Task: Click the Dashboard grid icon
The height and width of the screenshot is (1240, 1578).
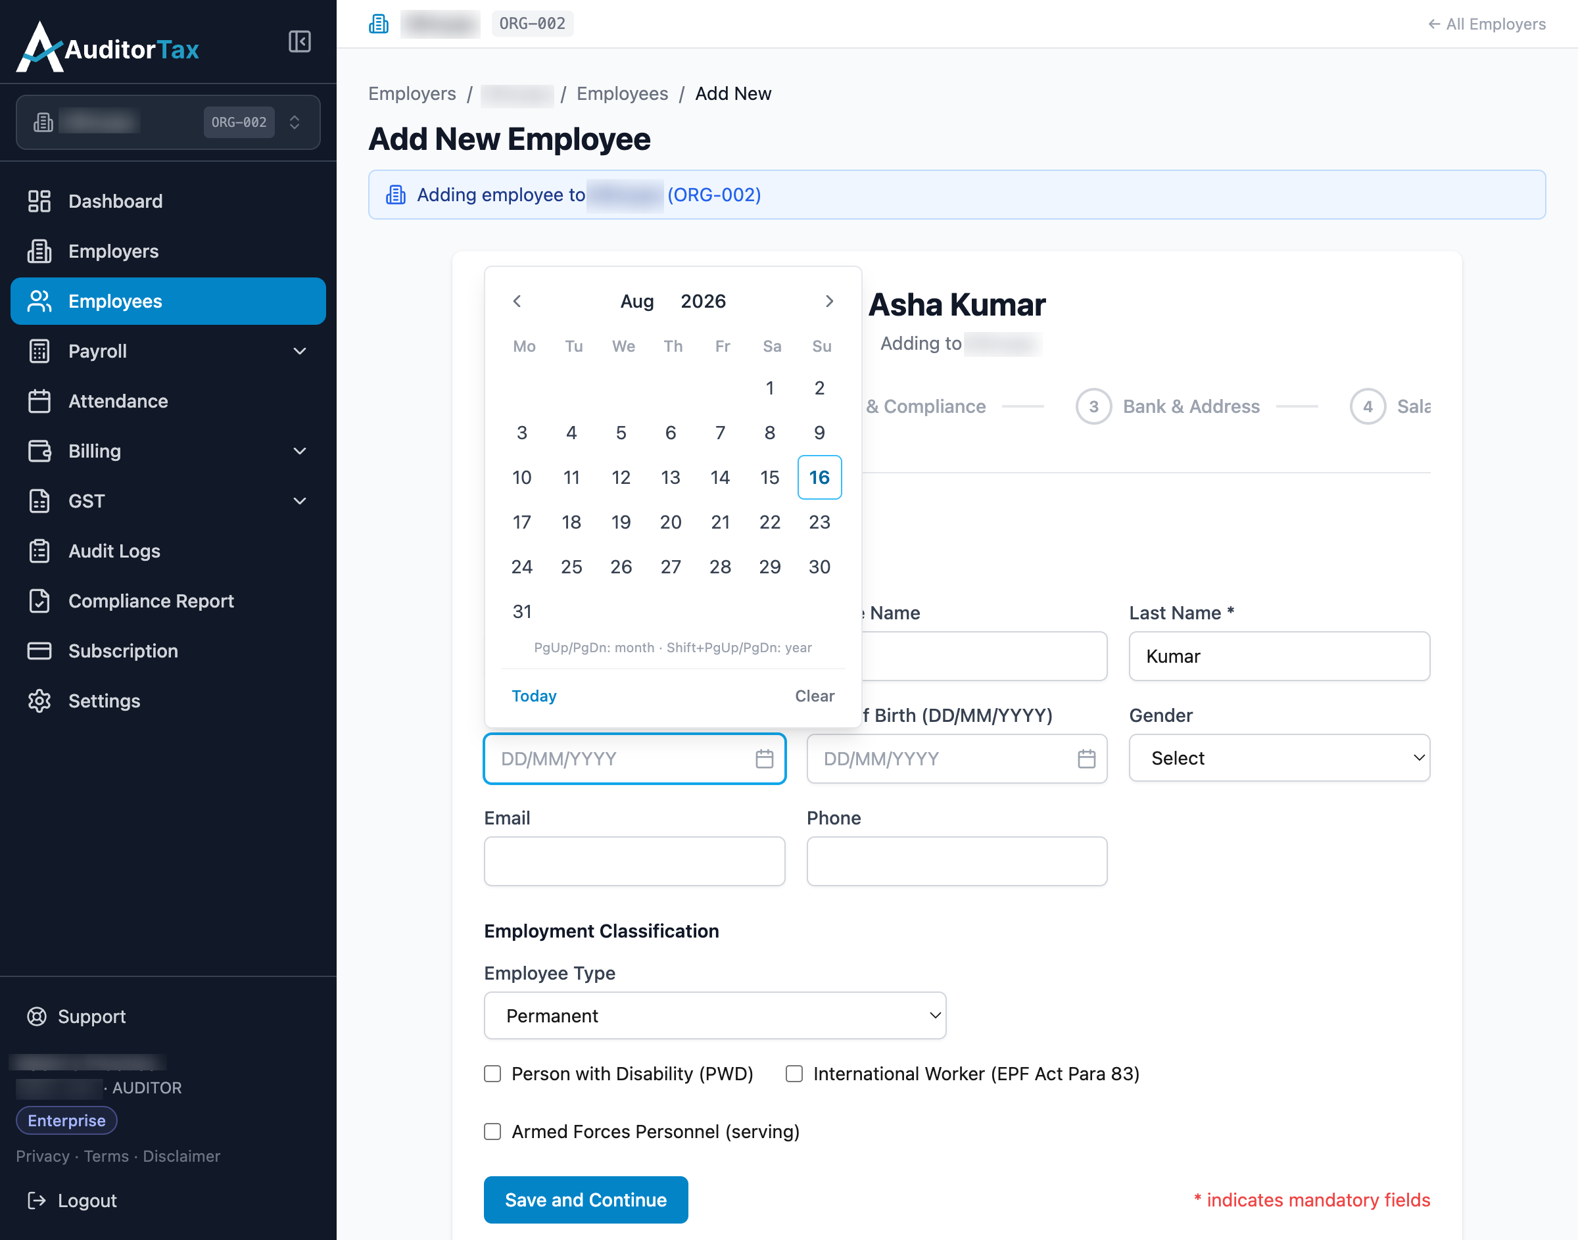Action: pyautogui.click(x=39, y=201)
